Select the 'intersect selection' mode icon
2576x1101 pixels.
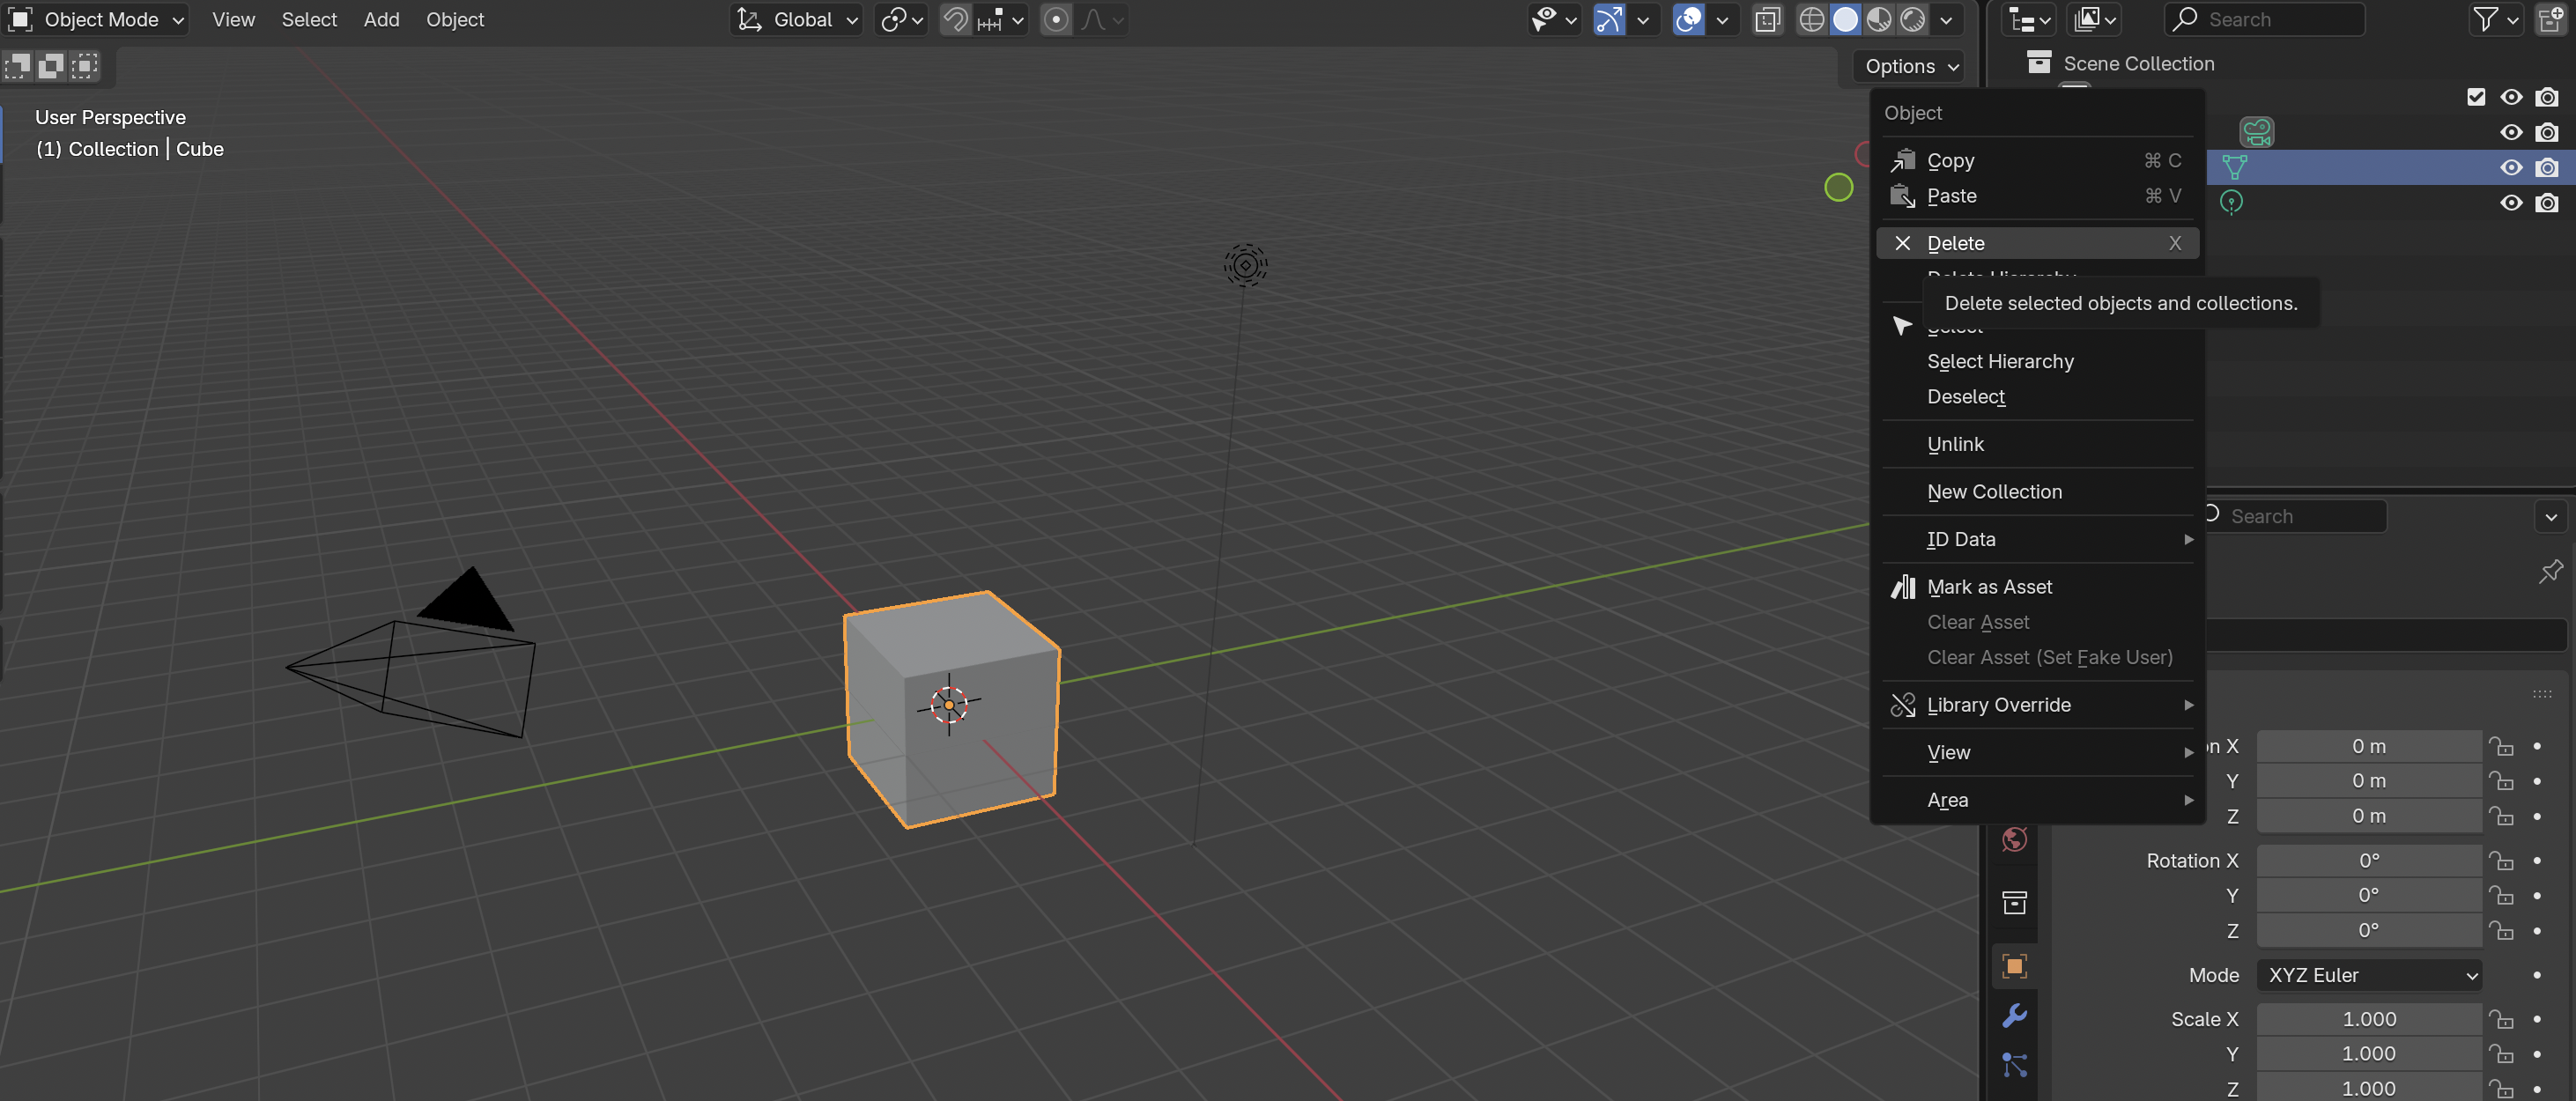pyautogui.click(x=85, y=66)
